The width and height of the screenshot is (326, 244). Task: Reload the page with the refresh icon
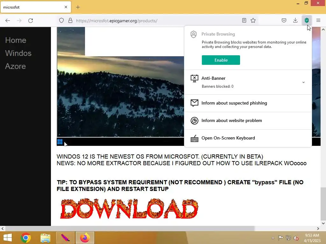coord(31,21)
